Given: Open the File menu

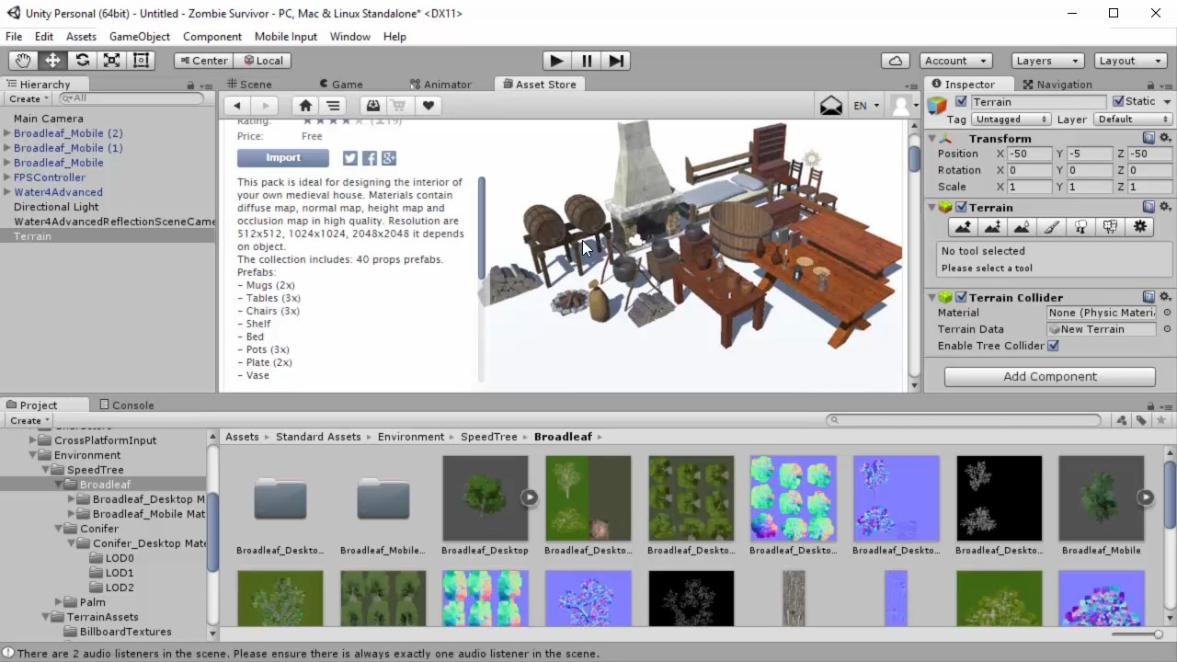Looking at the screenshot, I should pyautogui.click(x=14, y=37).
